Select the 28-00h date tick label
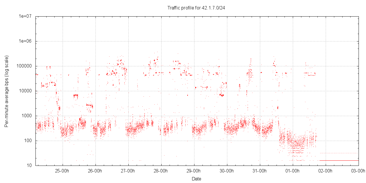The image size is (366, 183). pyautogui.click(x=161, y=171)
